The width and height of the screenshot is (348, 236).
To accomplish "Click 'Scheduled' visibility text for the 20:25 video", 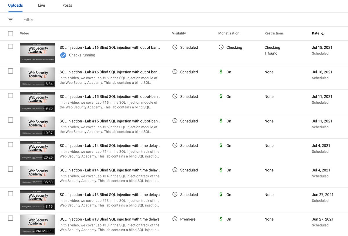I will coord(189,146).
